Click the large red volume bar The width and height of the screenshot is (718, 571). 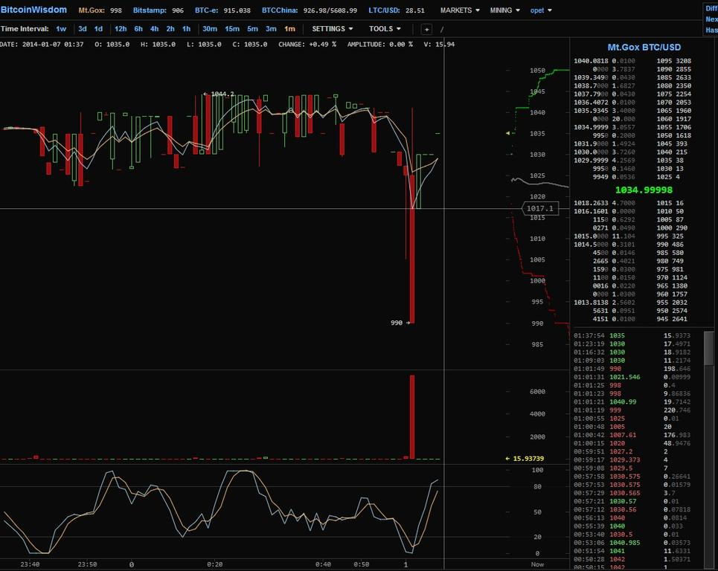pos(412,416)
